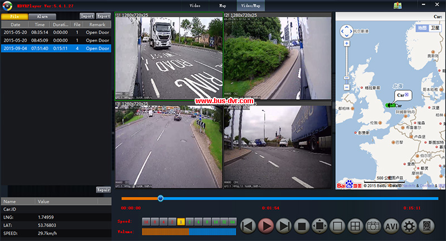The height and width of the screenshot is (241, 446).
Task: Convert recording with the AVI icon
Action: [x=391, y=226]
